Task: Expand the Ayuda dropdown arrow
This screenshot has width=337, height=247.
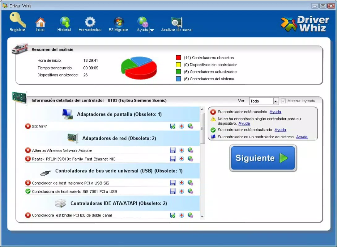Action: click(x=152, y=30)
